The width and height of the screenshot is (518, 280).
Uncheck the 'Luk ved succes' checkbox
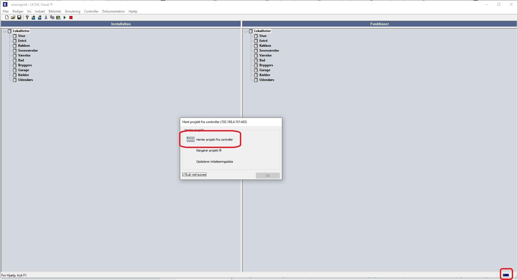pyautogui.click(x=184, y=175)
